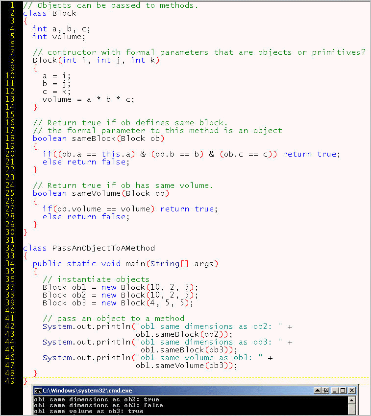Click the "public static void main" line

click(x=125, y=264)
